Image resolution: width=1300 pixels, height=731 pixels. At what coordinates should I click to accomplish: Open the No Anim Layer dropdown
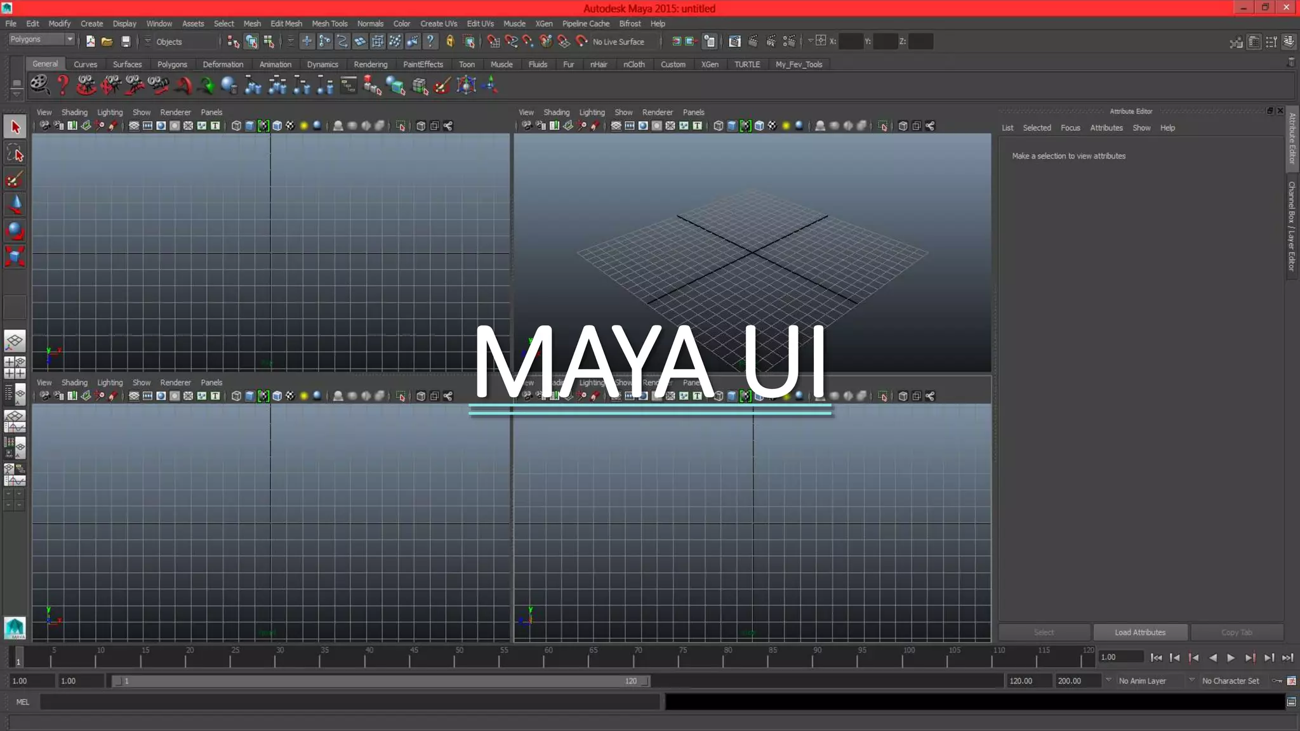point(1108,680)
